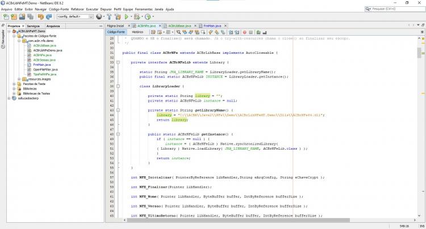Click the Clean and Build icon
Screen dimensions: 426x229
coord(118,17)
